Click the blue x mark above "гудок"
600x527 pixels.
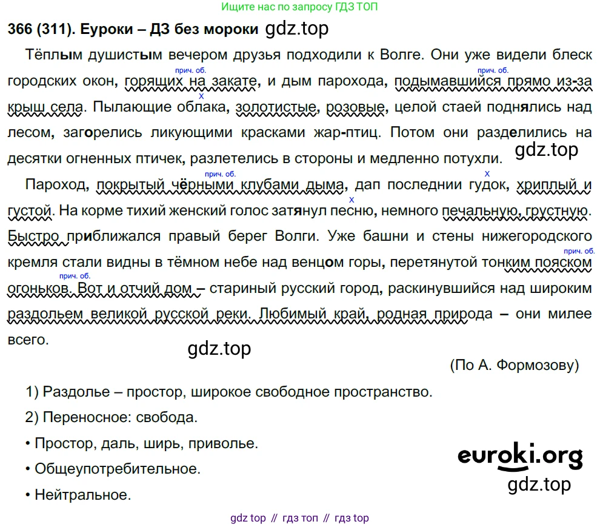click(487, 173)
